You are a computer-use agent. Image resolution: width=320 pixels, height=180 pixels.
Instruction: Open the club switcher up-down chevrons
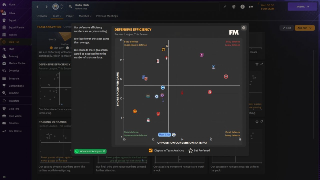62,7
